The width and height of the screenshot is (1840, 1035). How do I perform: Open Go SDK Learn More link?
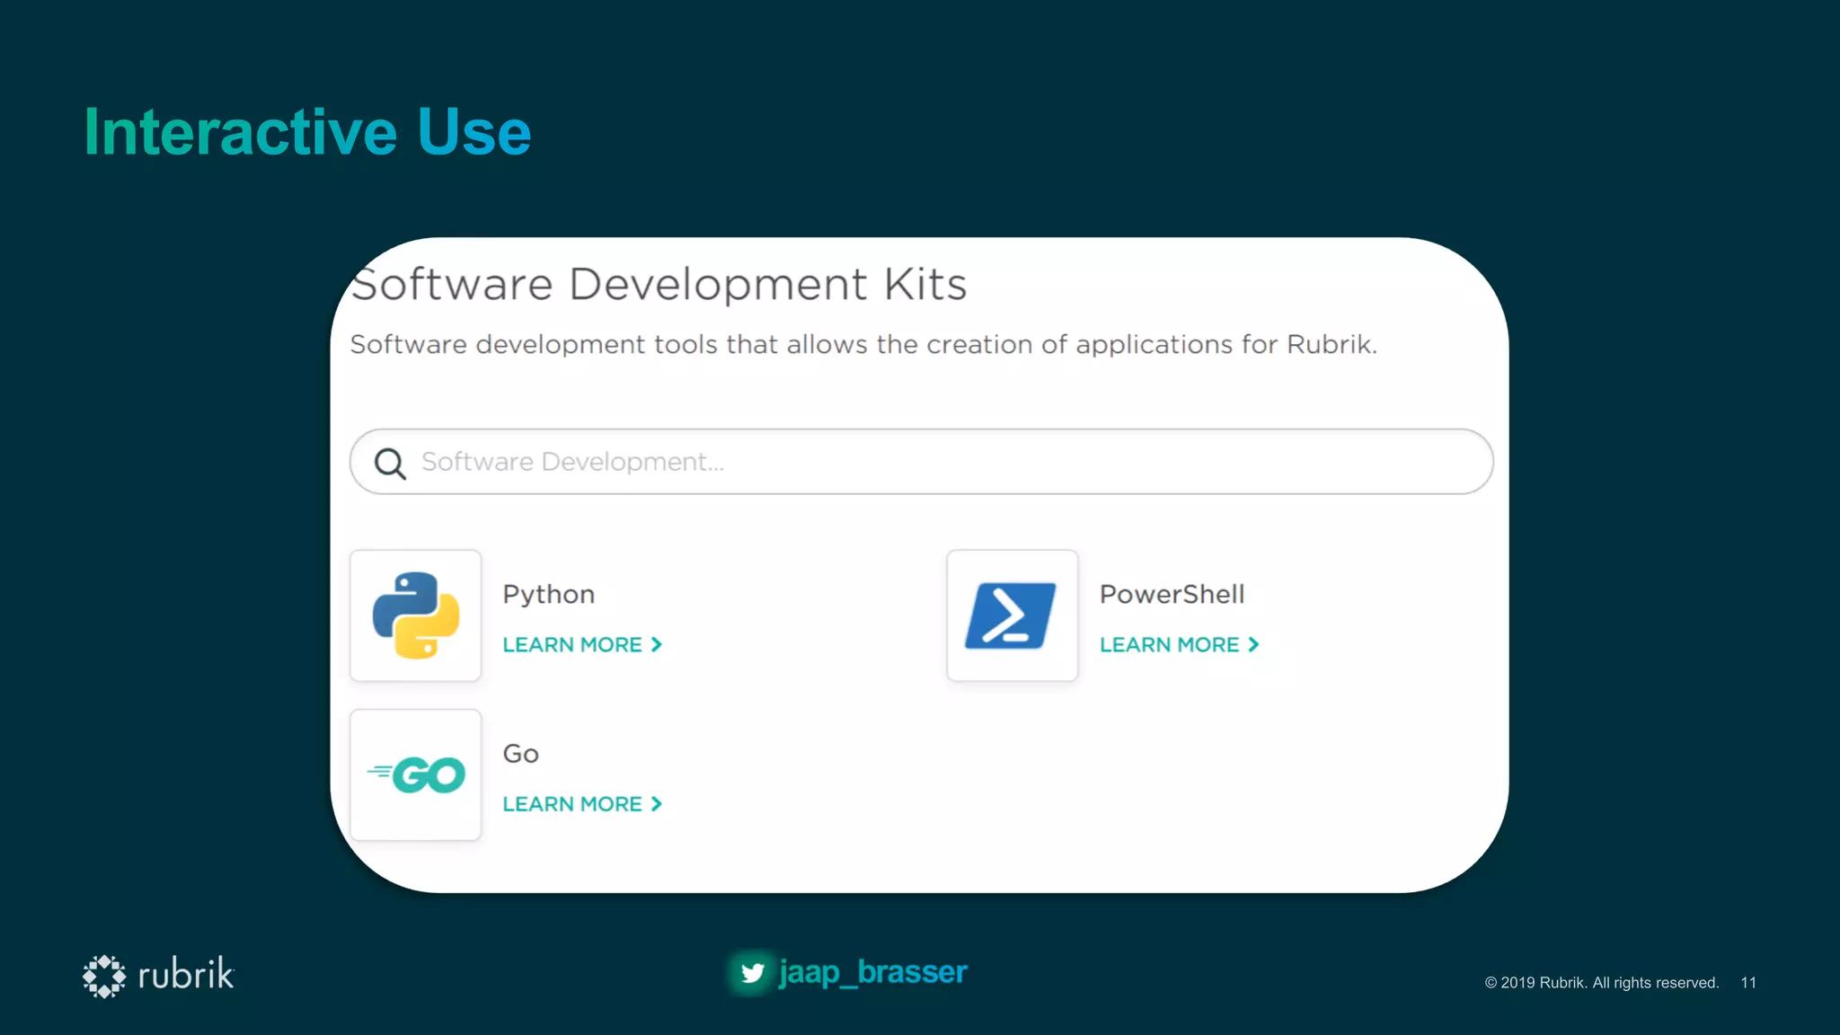pos(572,804)
